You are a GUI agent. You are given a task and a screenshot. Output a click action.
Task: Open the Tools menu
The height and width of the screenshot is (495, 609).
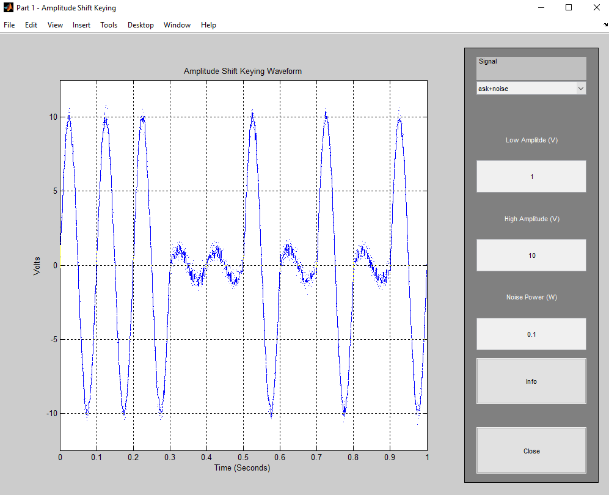click(109, 25)
